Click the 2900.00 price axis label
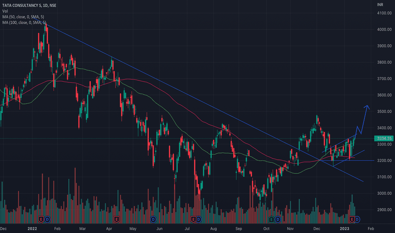Viewport: 395px width, 233px height. pos(384,210)
